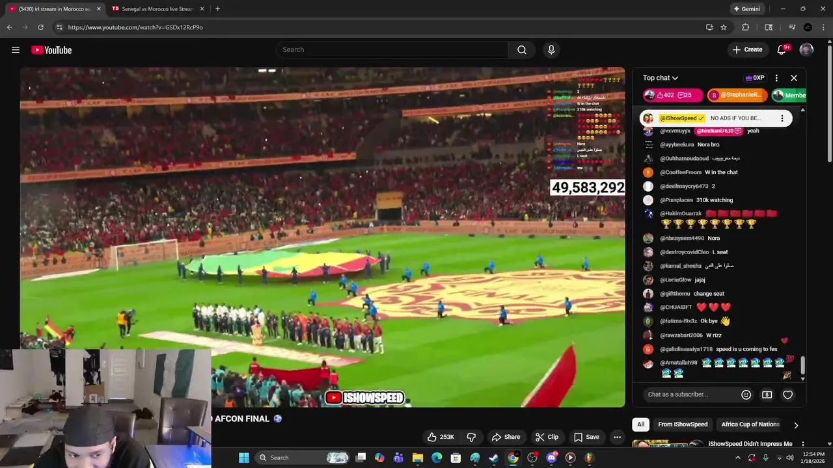Save the video to a playlist
The image size is (833, 468).
(586, 437)
